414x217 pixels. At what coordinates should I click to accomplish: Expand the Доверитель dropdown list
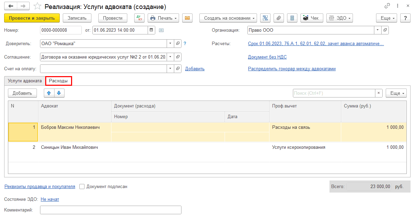click(170, 44)
